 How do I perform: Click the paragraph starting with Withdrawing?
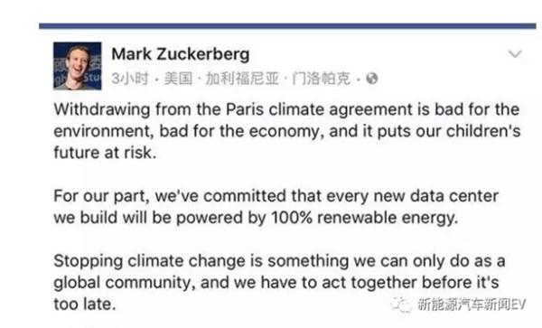pyautogui.click(x=287, y=131)
